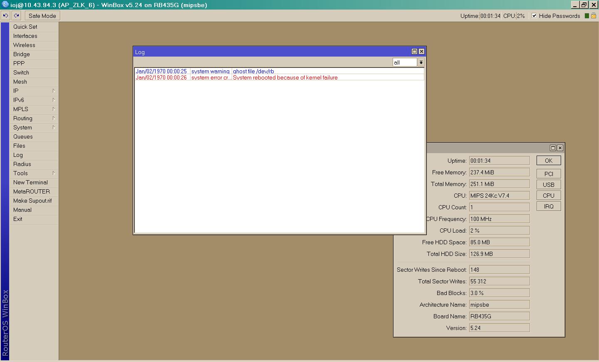Image resolution: width=599 pixels, height=362 pixels.
Task: Open the USB button
Action: point(549,185)
